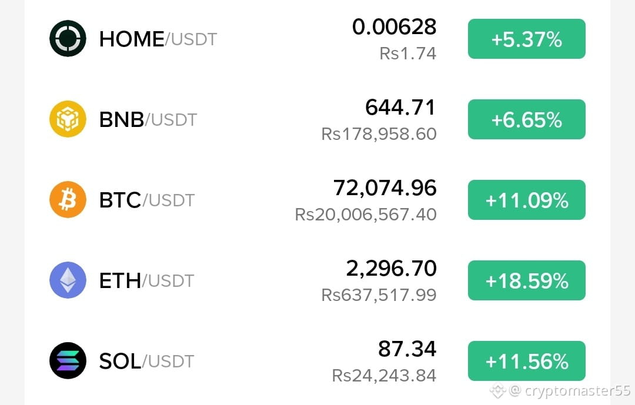The width and height of the screenshot is (635, 405).
Task: Tap the +11.56% change badge for SOL
Action: (526, 361)
